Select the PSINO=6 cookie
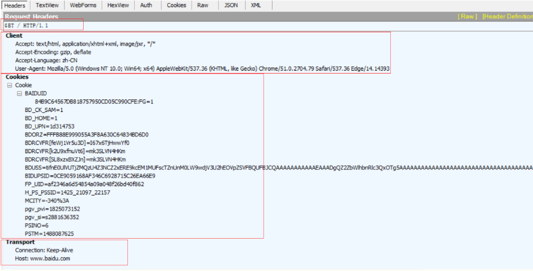The image size is (533, 271). click(36, 226)
